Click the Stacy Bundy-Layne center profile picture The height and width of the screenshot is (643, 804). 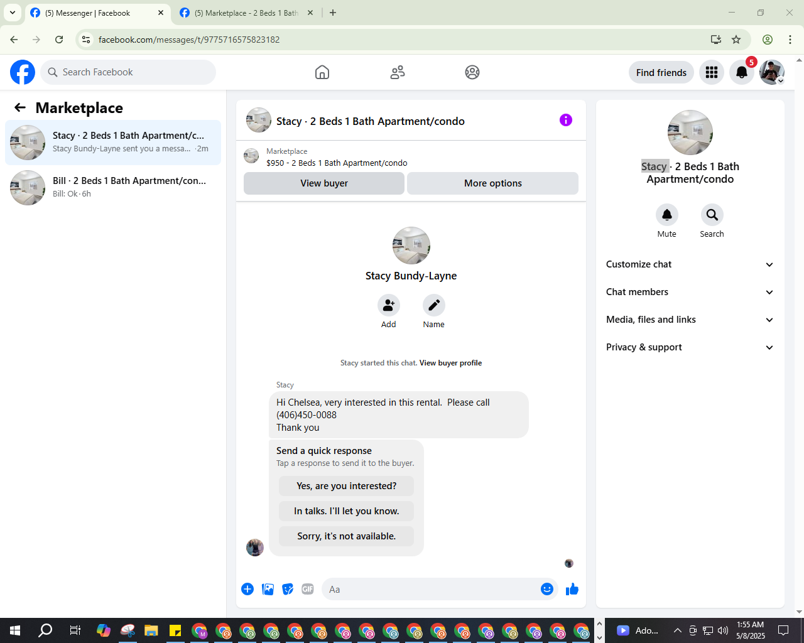411,246
